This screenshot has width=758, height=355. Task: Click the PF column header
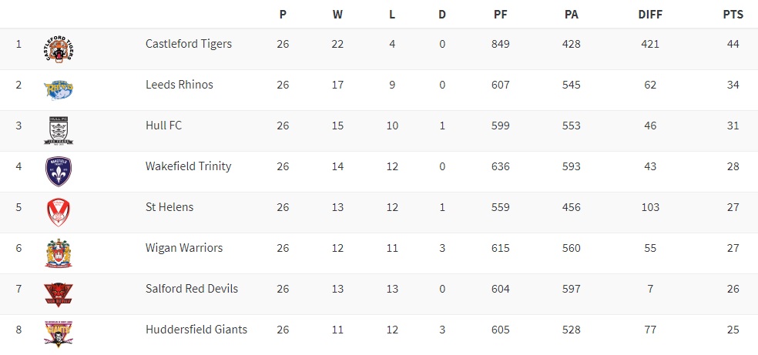point(500,15)
